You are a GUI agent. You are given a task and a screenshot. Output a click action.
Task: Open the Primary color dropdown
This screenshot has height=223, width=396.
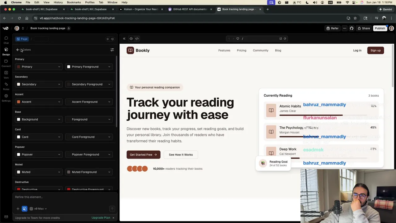point(39,67)
